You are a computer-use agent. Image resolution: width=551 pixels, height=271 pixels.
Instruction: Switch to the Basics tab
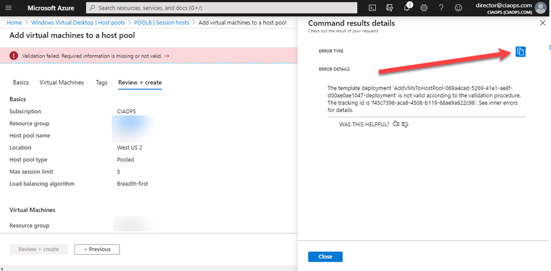(x=20, y=82)
